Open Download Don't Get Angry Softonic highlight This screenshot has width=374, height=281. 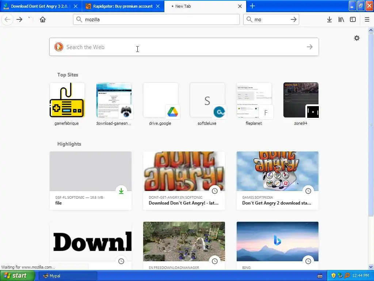click(184, 181)
